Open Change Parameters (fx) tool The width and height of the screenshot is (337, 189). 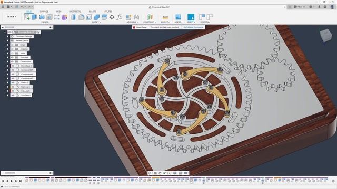point(120,17)
